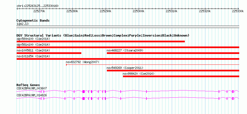Select the large exon block of NM_003607
The width and height of the screenshot is (247, 114).
pos(84,91)
